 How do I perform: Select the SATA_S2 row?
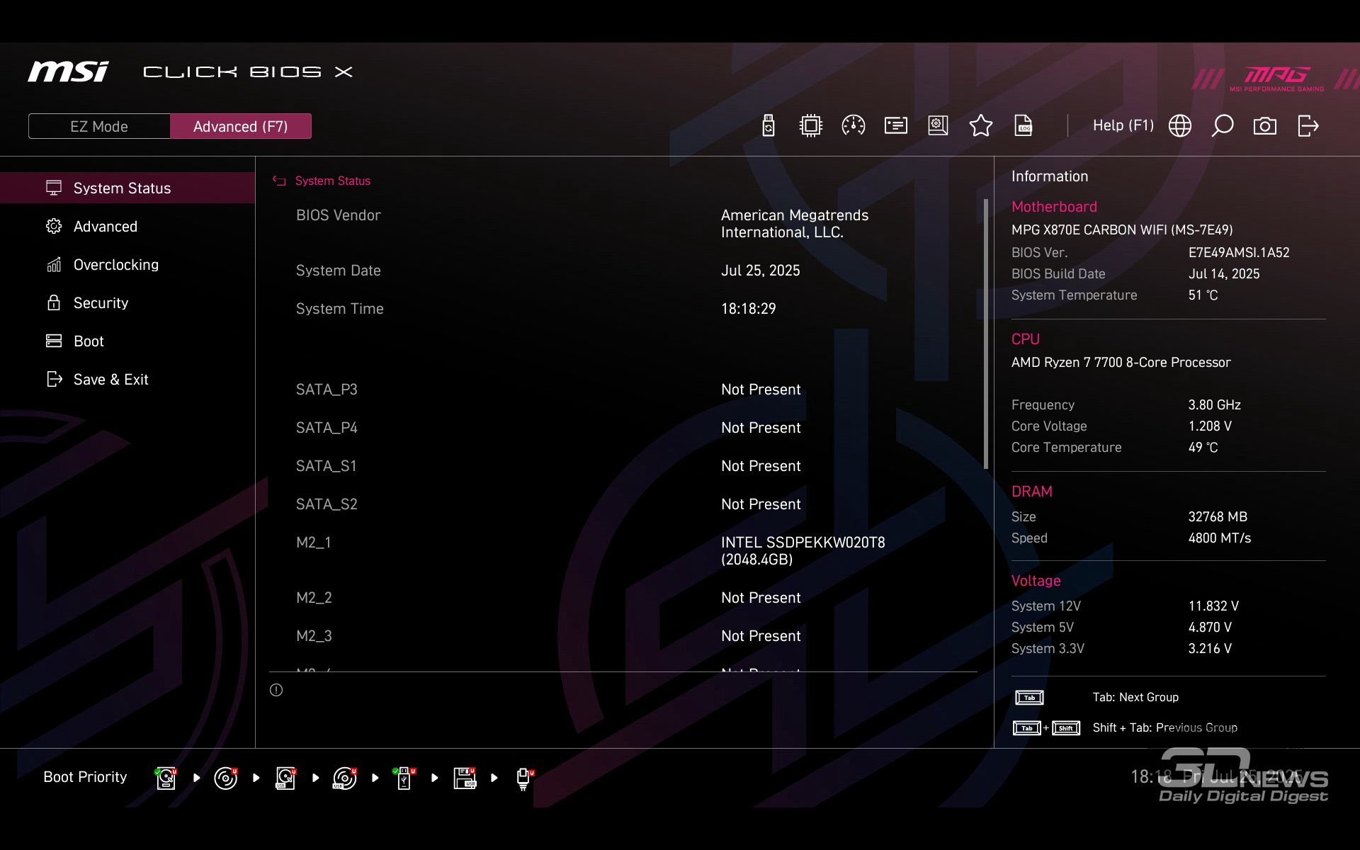[623, 504]
